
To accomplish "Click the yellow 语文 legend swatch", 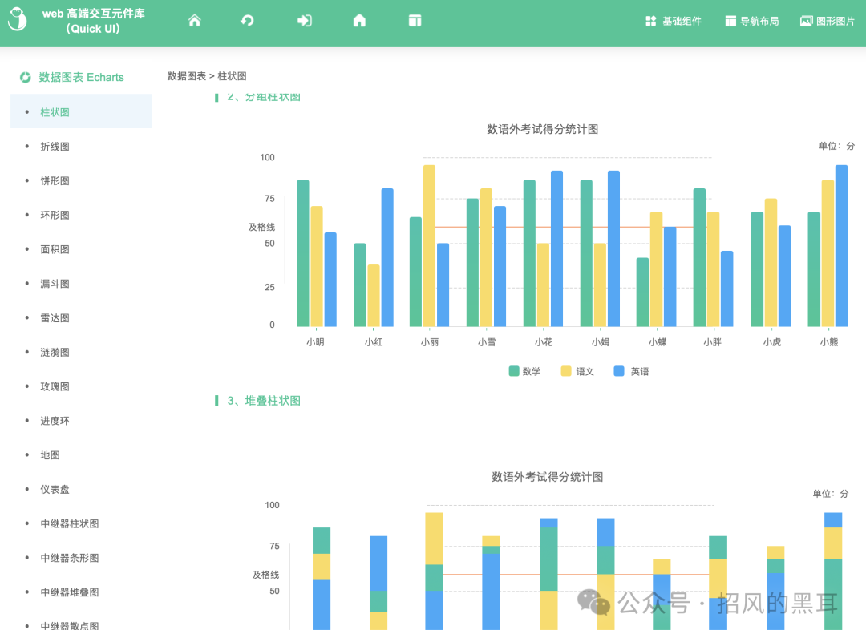I will [566, 371].
